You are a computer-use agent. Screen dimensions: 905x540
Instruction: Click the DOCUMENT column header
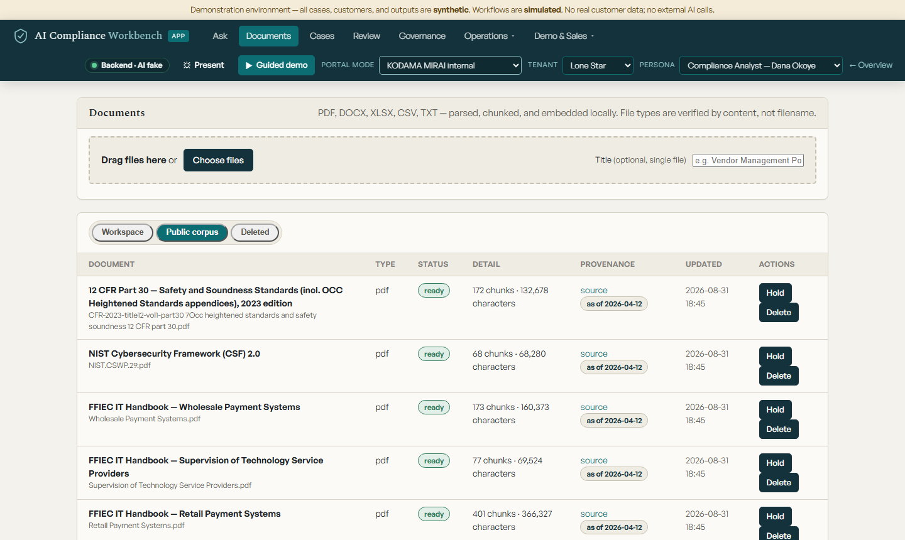(x=112, y=264)
